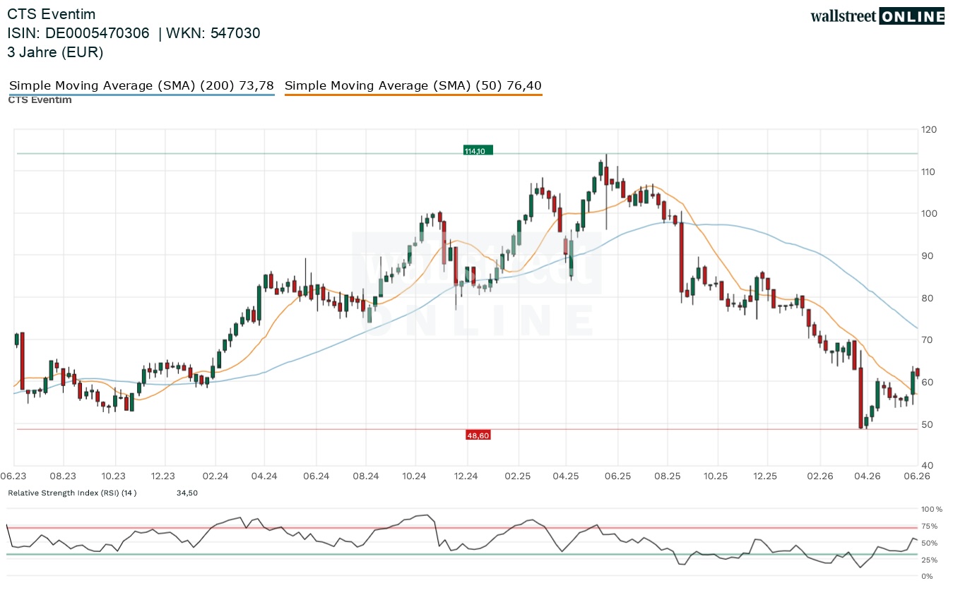Click the 10.23 date axis label

pos(113,476)
